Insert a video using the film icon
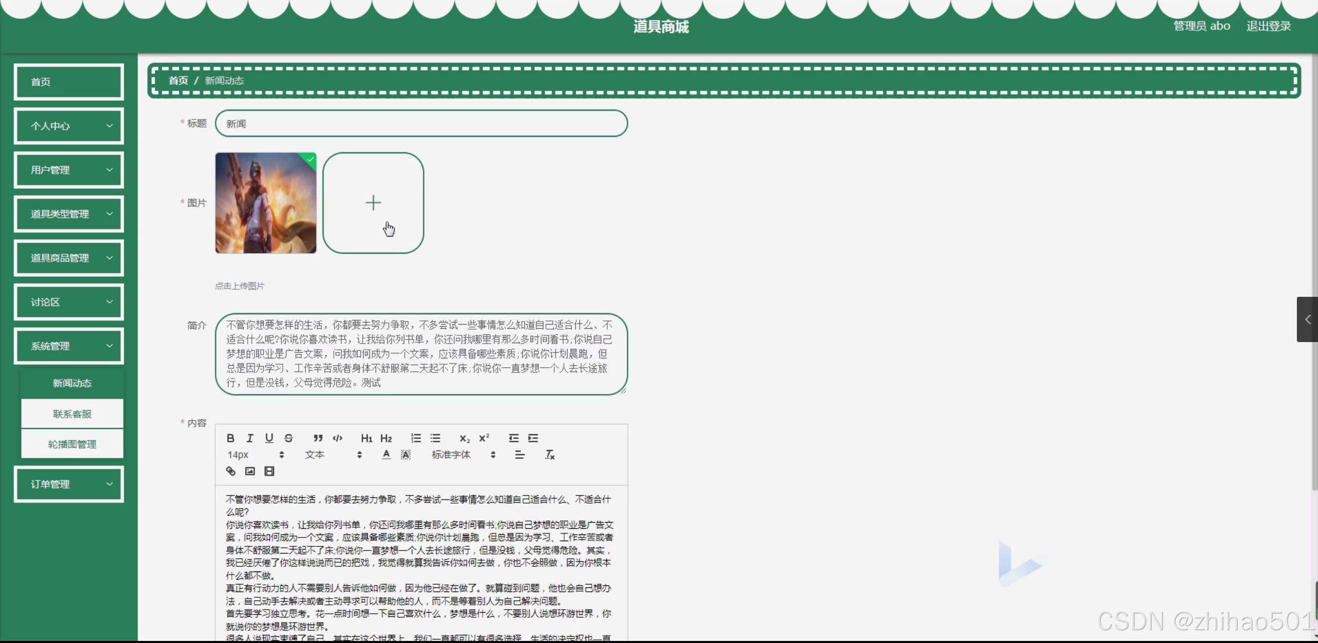This screenshot has height=643, width=1318. [x=269, y=471]
